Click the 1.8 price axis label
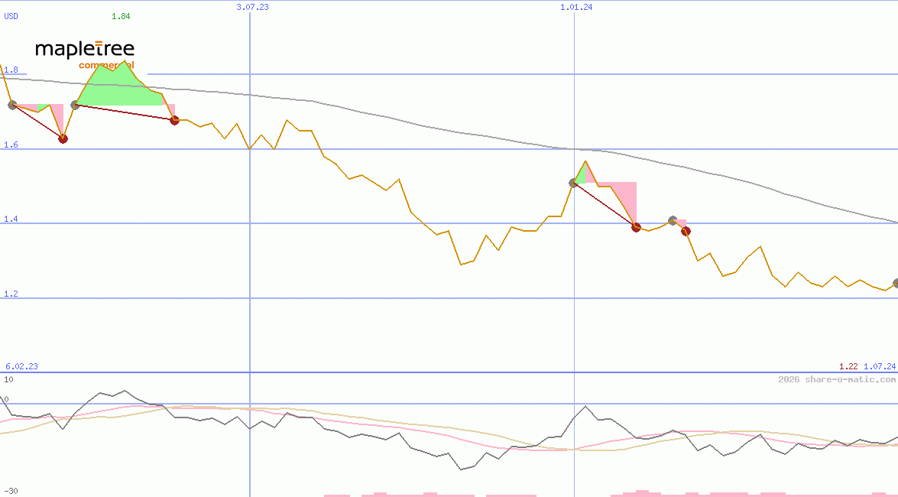 [11, 70]
